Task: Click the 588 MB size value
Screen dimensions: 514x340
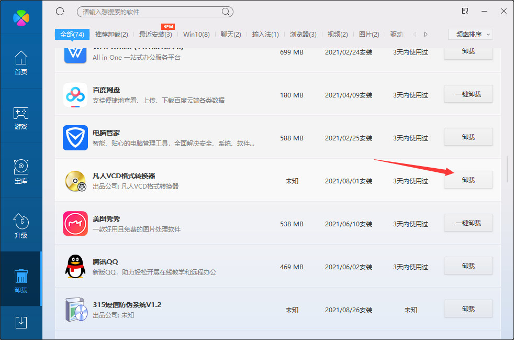Action: pos(292,138)
